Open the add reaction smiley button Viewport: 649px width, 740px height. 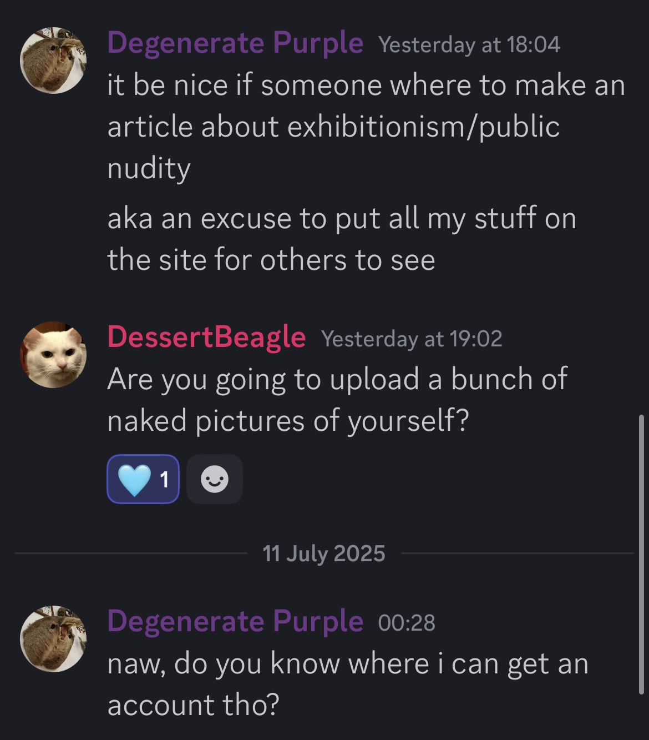pyautogui.click(x=215, y=479)
